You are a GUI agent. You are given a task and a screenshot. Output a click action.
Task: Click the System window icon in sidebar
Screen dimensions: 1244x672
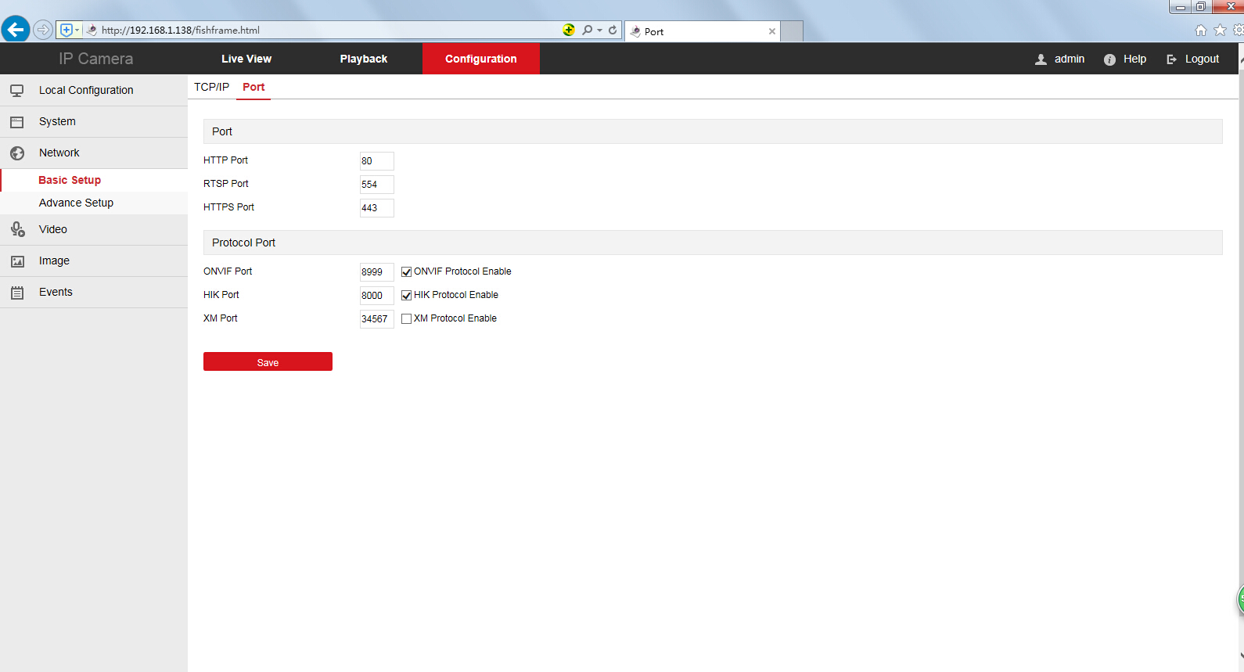click(x=16, y=122)
